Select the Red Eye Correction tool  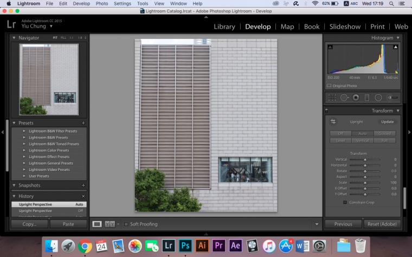tap(356, 97)
